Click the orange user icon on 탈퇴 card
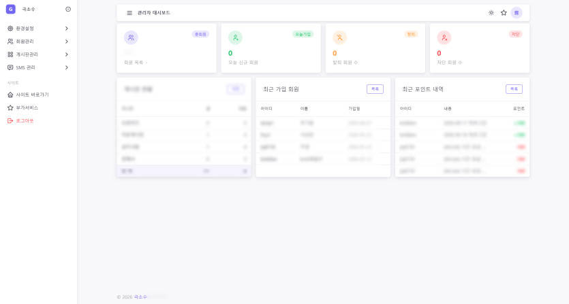Image resolution: width=569 pixels, height=304 pixels. point(339,37)
